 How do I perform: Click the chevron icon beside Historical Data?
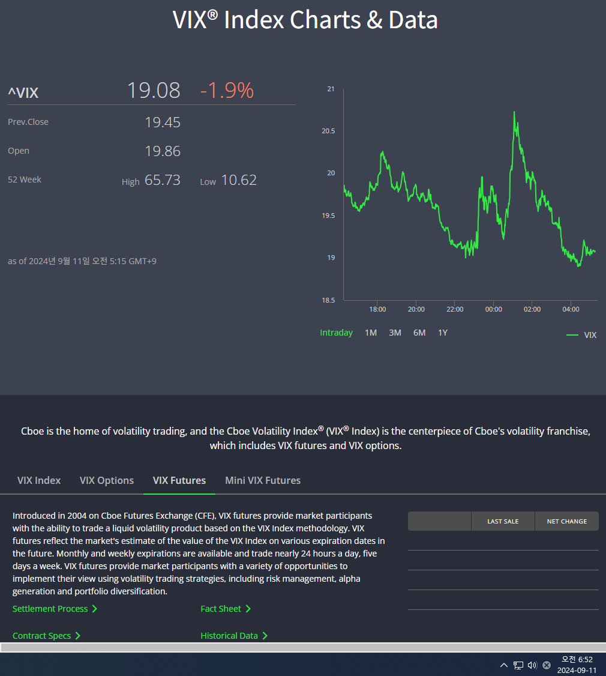coord(265,636)
